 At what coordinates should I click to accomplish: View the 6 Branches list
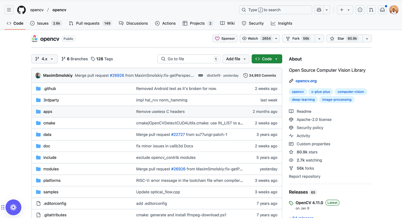tap(75, 59)
